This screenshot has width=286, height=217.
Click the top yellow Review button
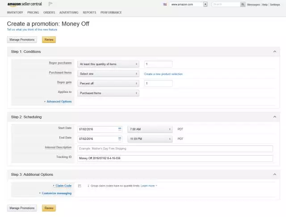(x=49, y=40)
